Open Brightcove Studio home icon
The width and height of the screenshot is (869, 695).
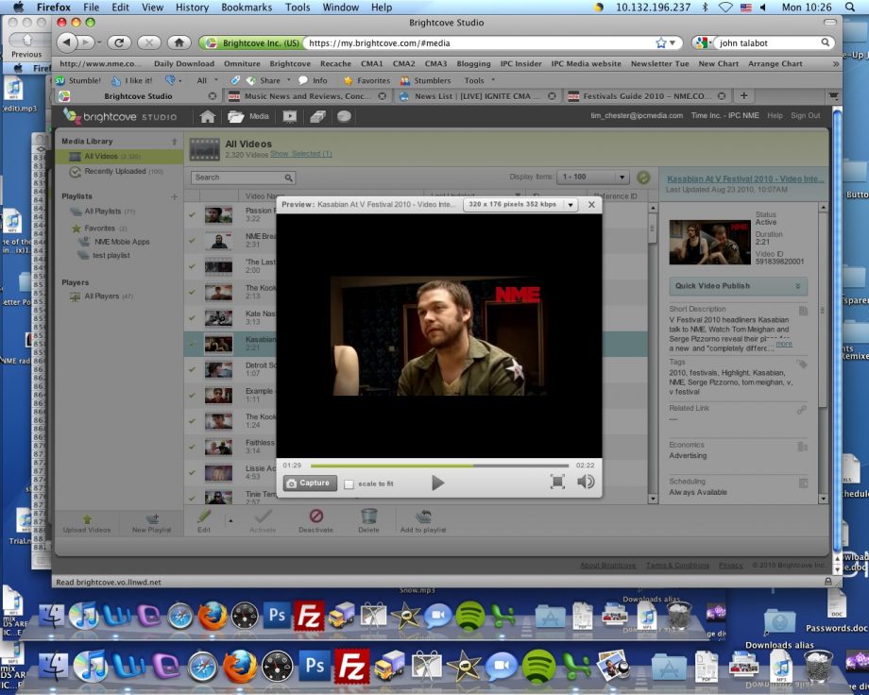tap(207, 116)
